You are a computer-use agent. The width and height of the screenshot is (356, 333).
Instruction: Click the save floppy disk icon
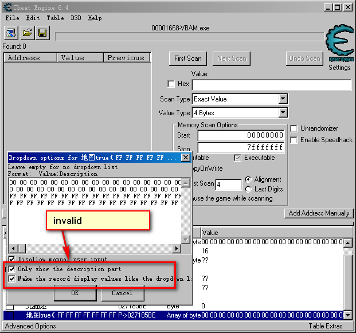(x=42, y=32)
